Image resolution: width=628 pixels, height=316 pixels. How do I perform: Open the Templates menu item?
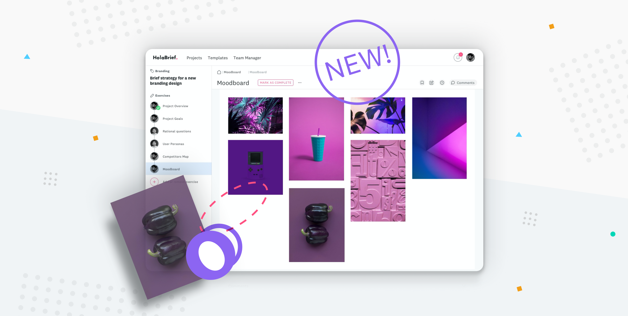[218, 58]
